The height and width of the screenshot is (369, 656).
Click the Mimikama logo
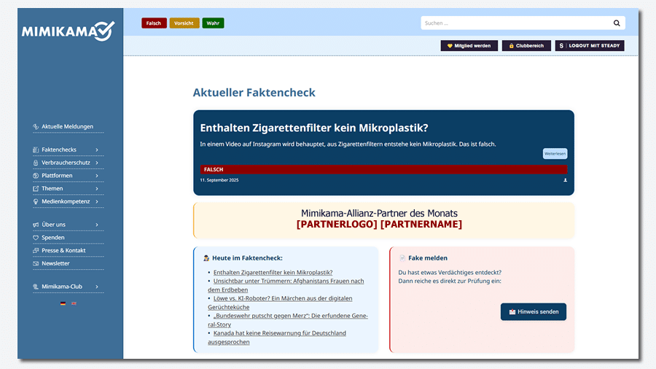(69, 31)
